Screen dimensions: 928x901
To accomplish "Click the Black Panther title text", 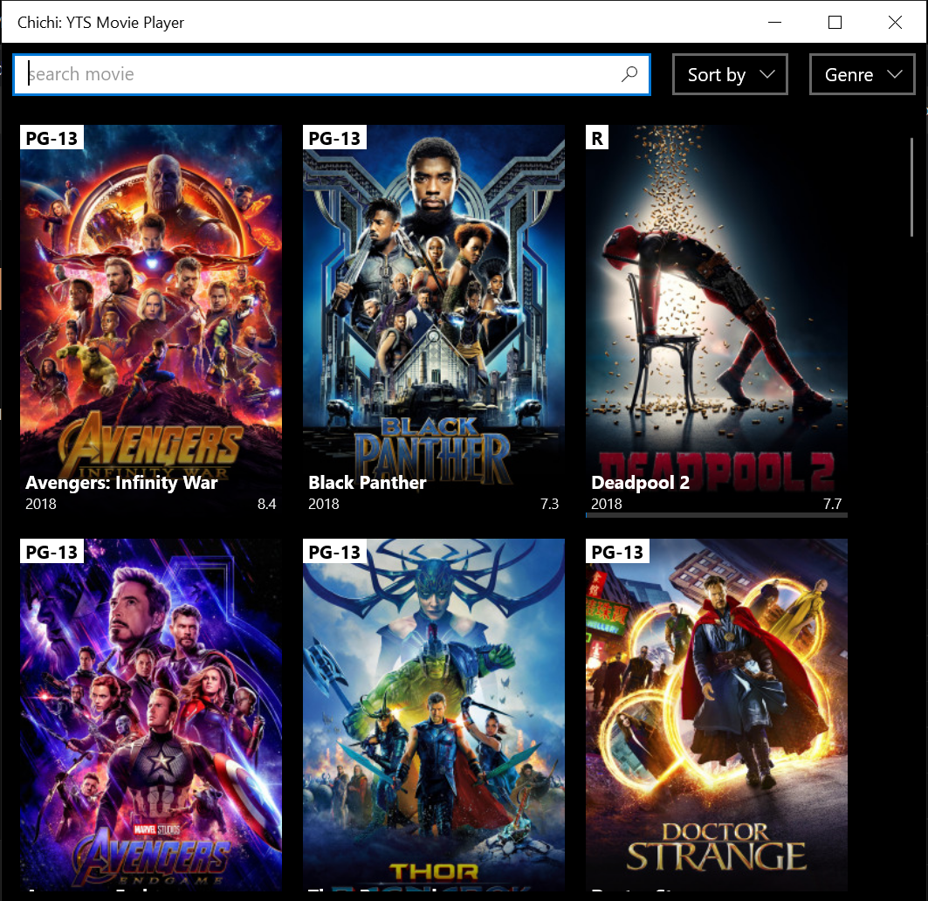I will click(x=367, y=483).
